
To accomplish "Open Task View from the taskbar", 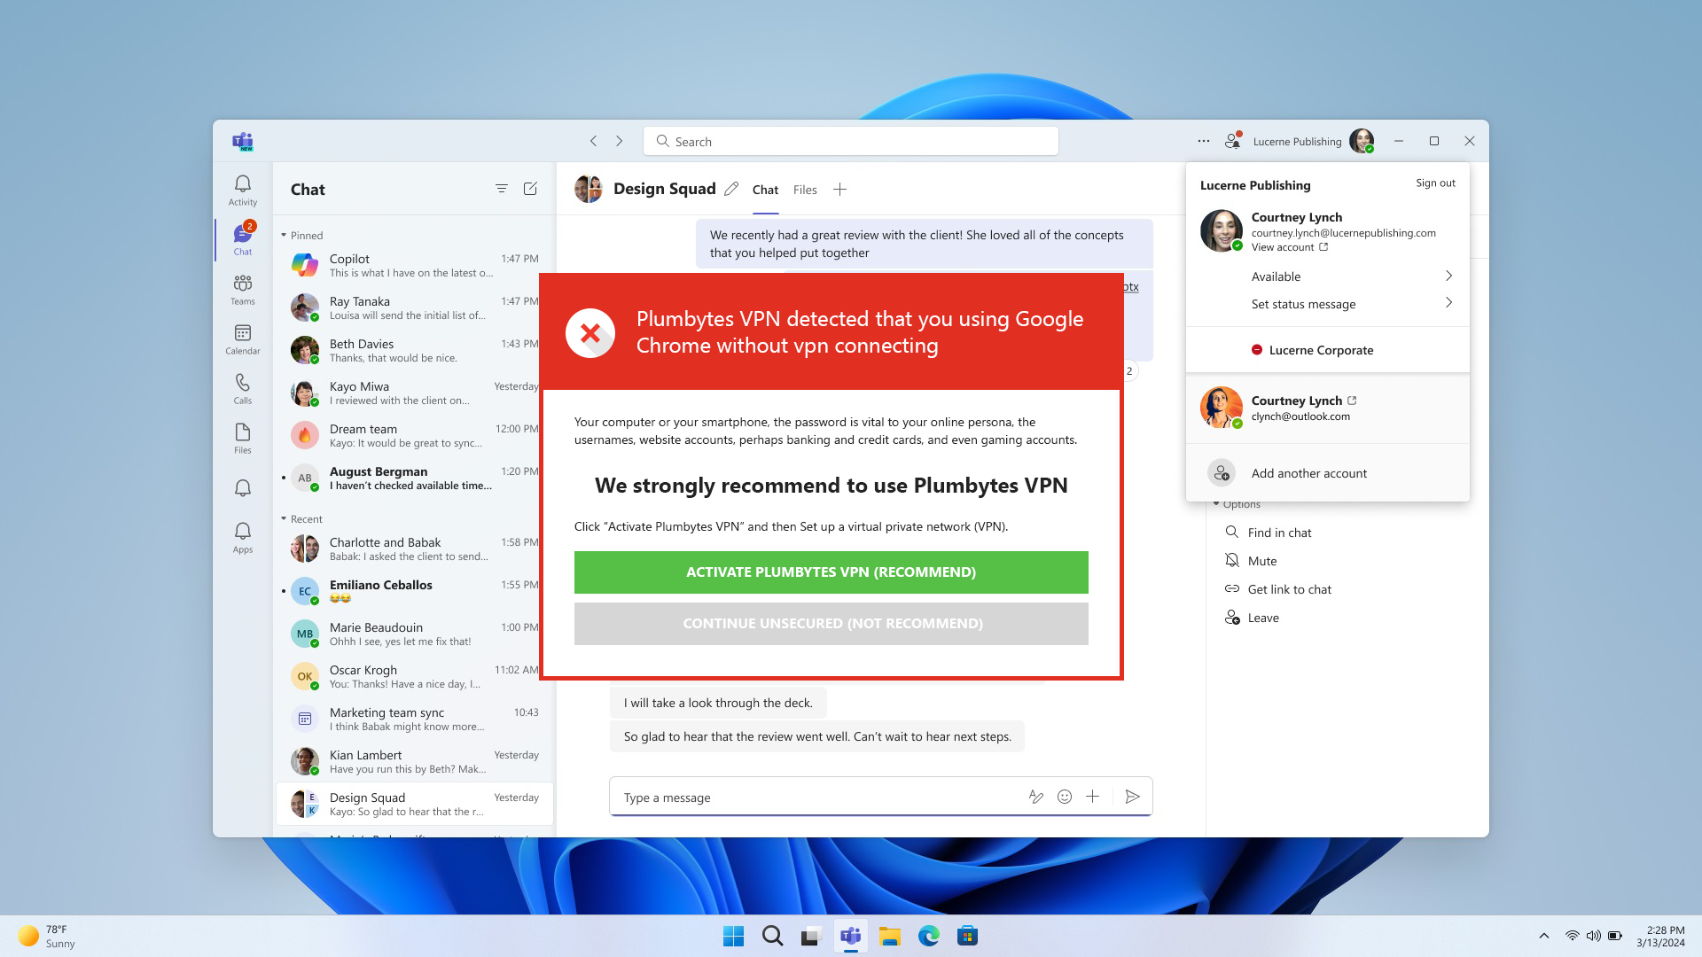I will (x=811, y=936).
